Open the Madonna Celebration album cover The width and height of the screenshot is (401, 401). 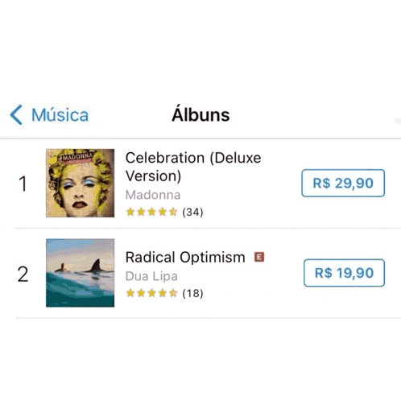point(80,183)
